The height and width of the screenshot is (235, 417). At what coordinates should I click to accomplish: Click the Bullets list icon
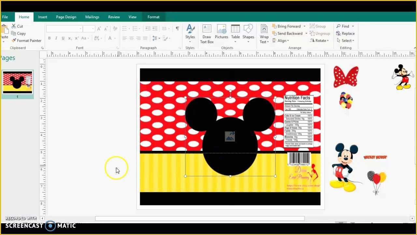click(x=125, y=29)
